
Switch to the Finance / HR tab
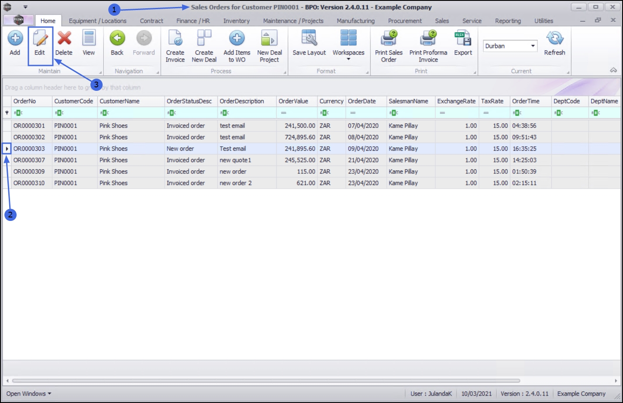[193, 21]
